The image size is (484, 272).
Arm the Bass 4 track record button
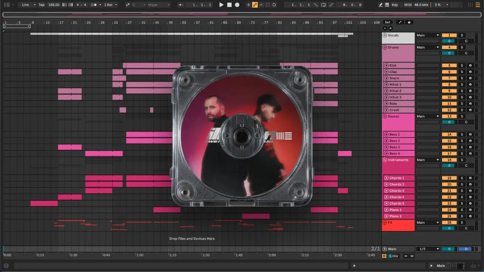tap(470, 154)
